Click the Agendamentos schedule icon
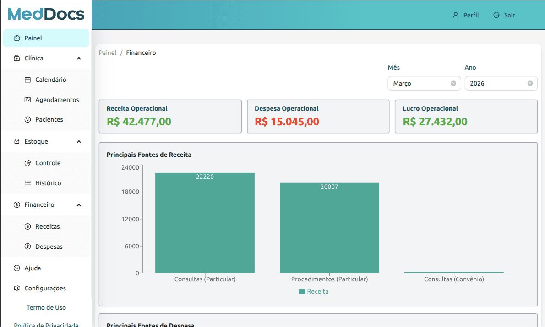 (27, 100)
